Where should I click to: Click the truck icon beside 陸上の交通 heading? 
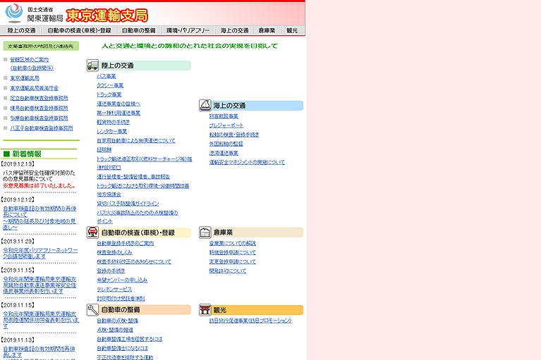pyautogui.click(x=92, y=65)
